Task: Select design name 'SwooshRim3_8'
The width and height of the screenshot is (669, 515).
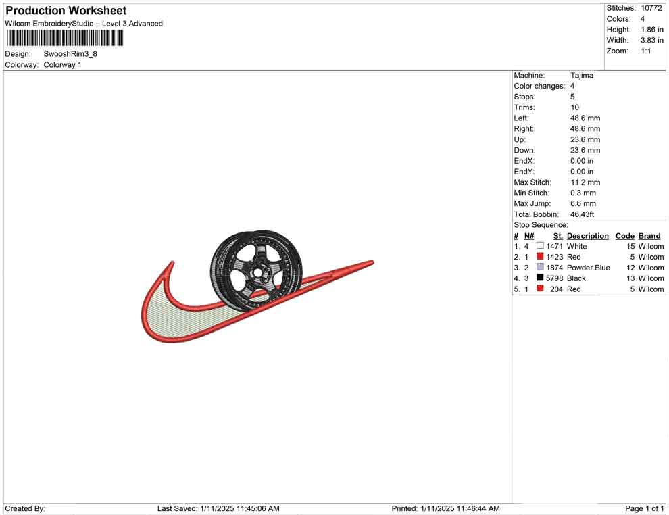Action: pyautogui.click(x=70, y=54)
